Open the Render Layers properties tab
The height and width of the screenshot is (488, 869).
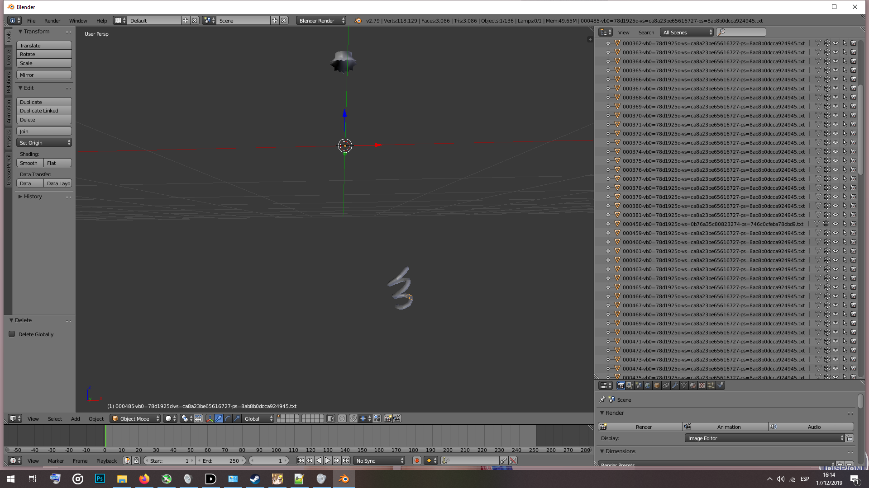click(x=630, y=385)
